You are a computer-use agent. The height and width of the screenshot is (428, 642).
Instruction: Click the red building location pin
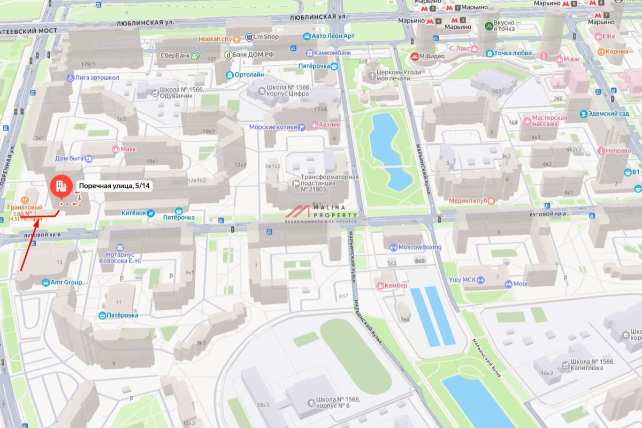(x=59, y=186)
